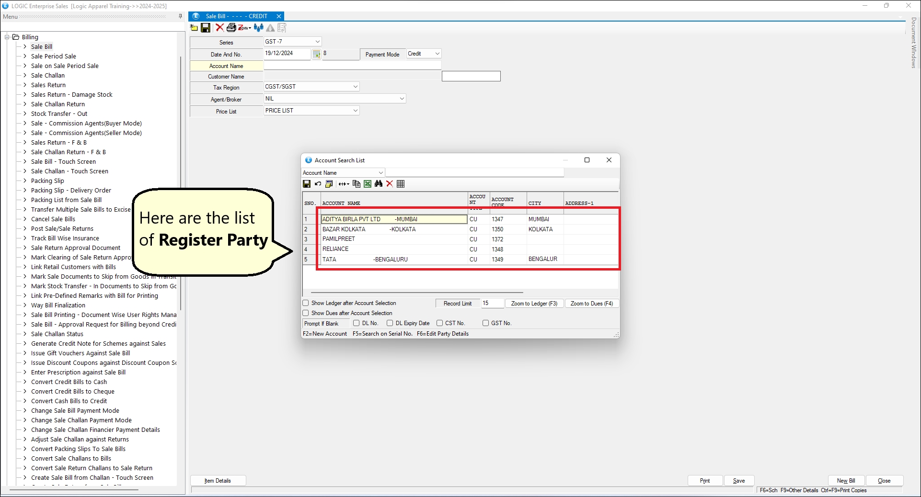
Task: Open the Series dropdown showing GST -7
Action: [317, 42]
